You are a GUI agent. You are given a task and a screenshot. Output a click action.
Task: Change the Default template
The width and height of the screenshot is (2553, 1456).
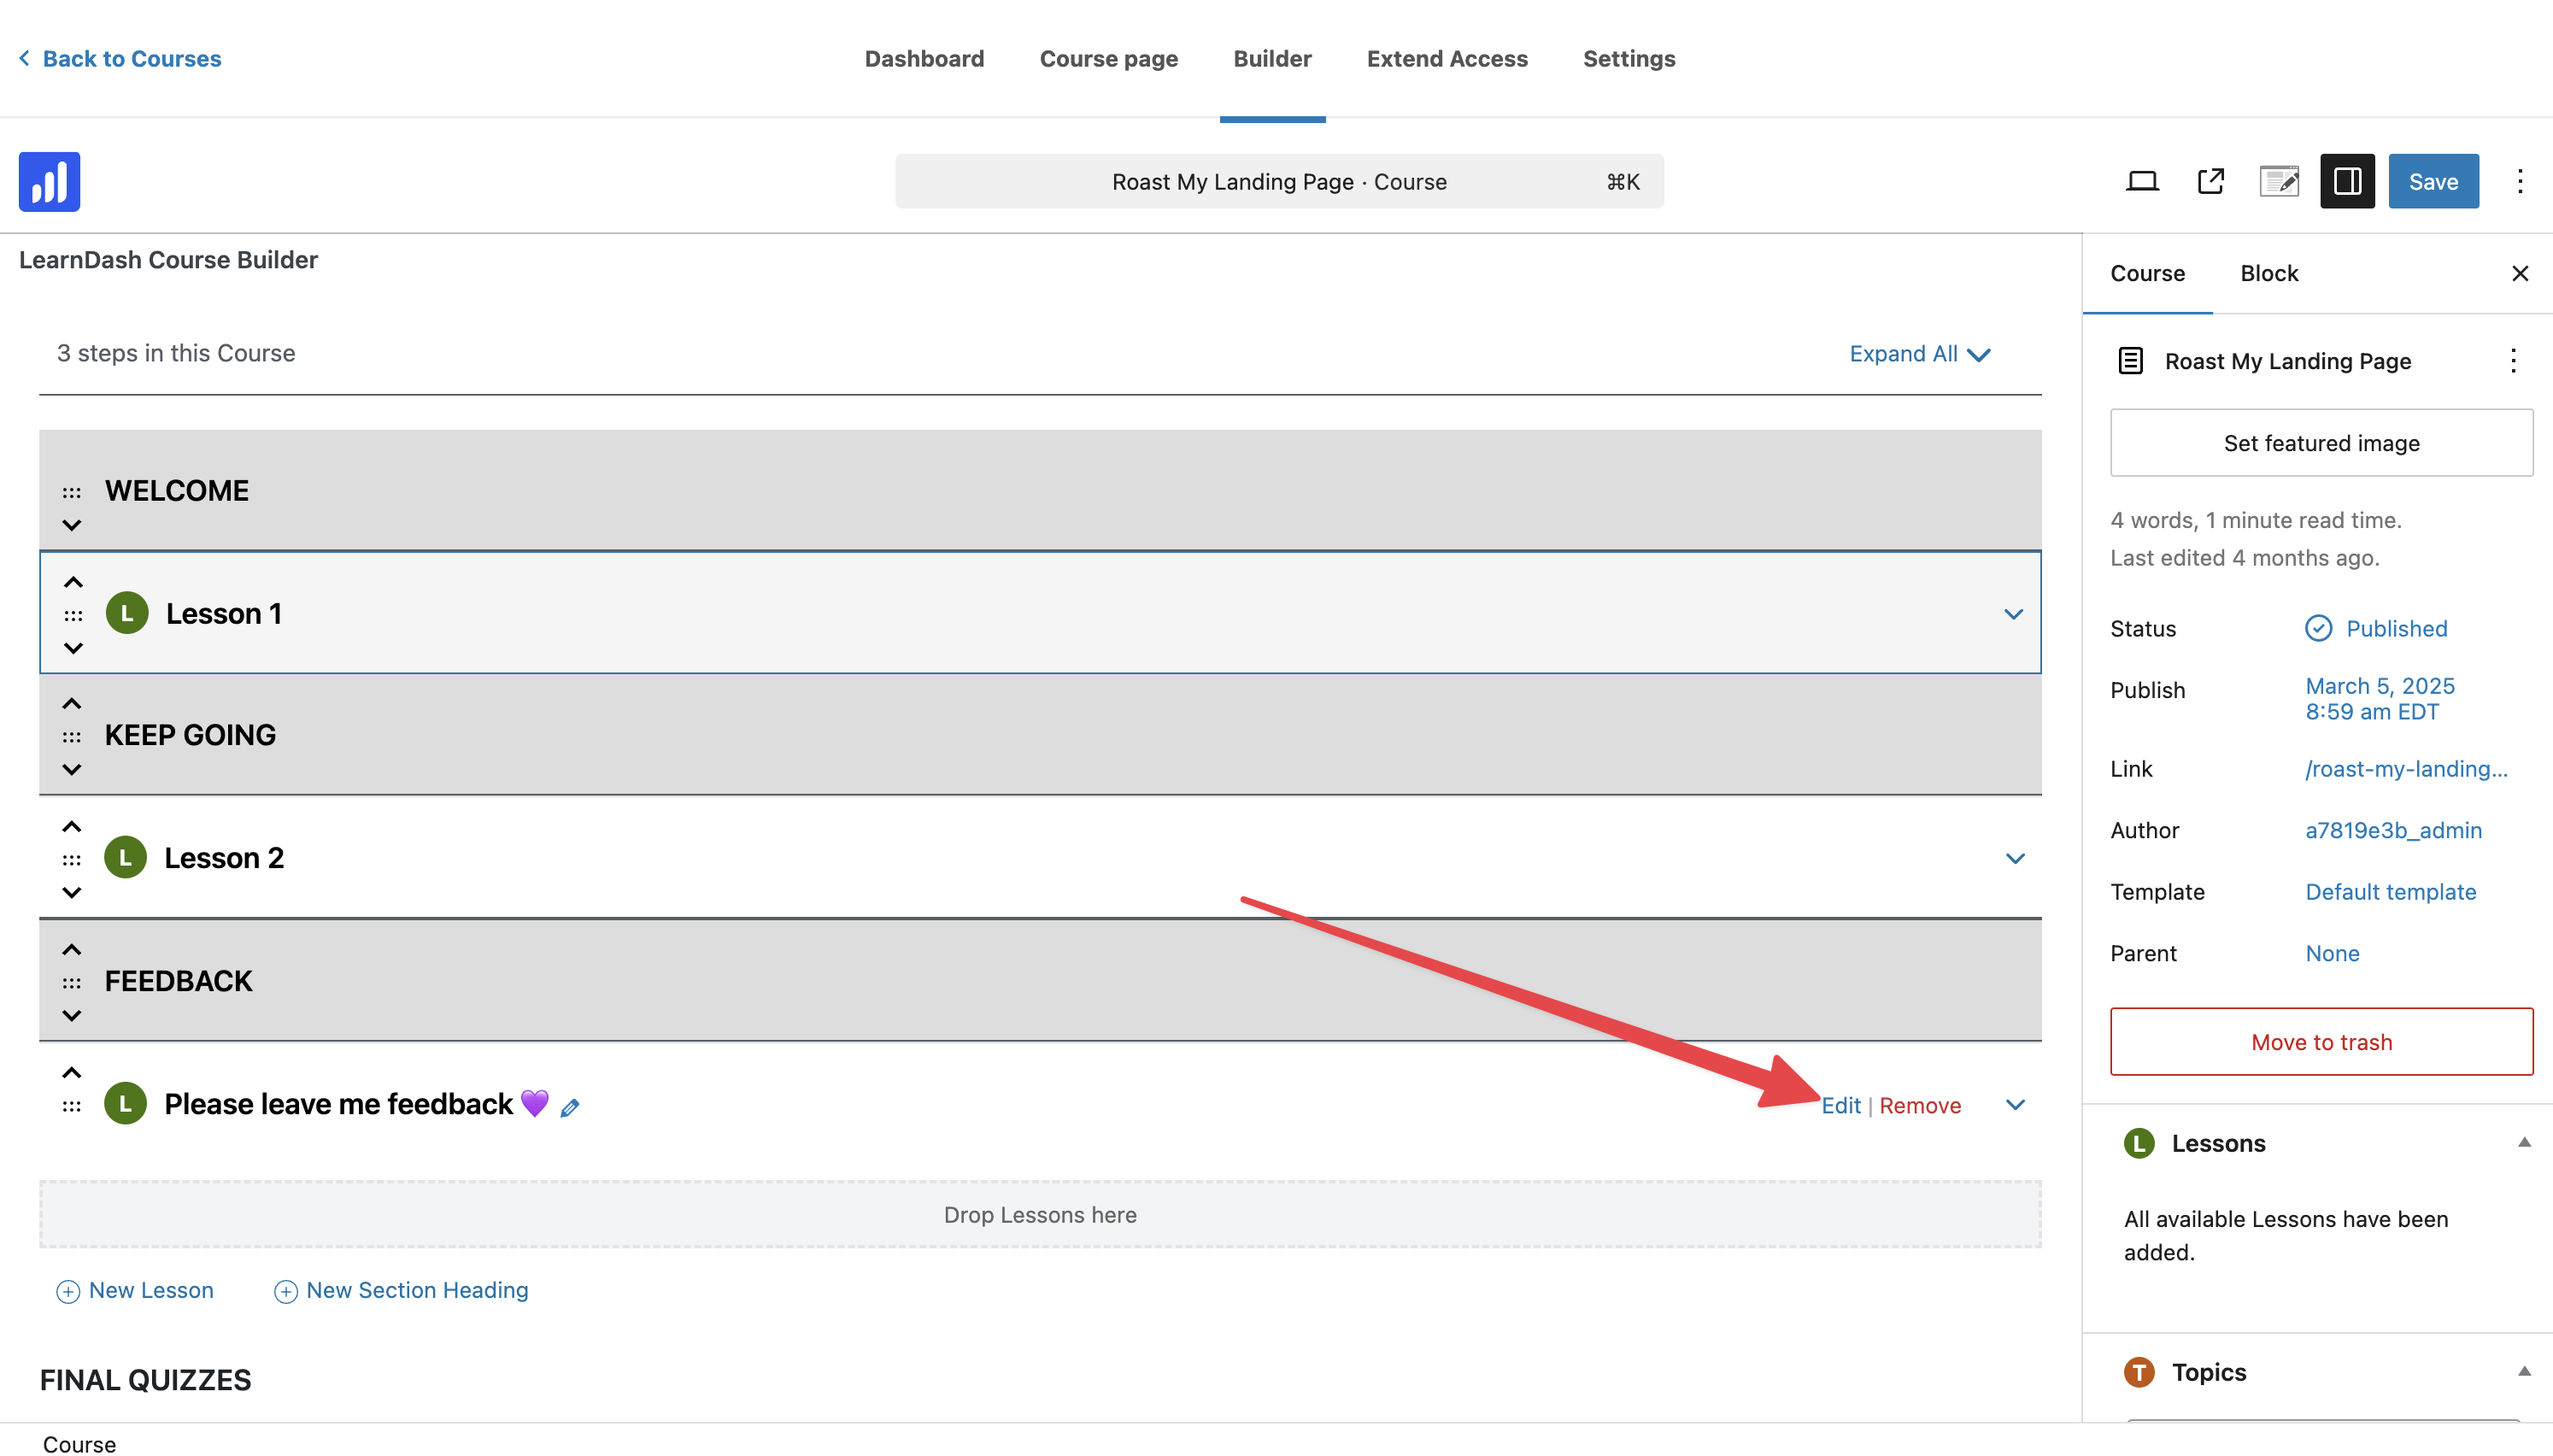point(2390,891)
